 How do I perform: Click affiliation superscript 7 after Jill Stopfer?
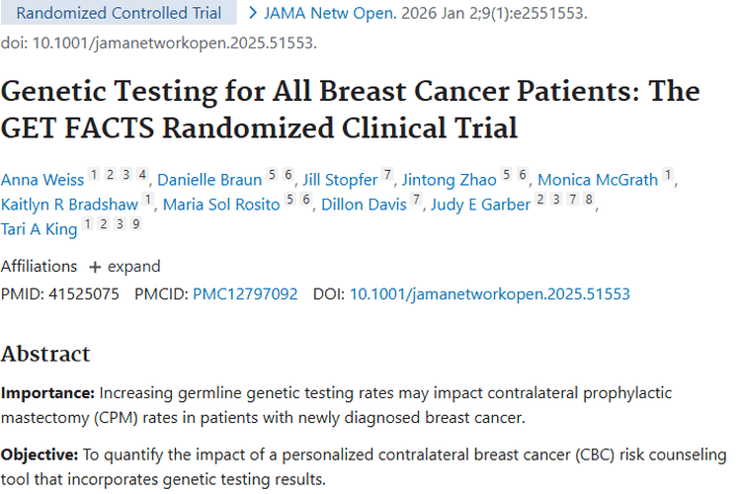[388, 176]
